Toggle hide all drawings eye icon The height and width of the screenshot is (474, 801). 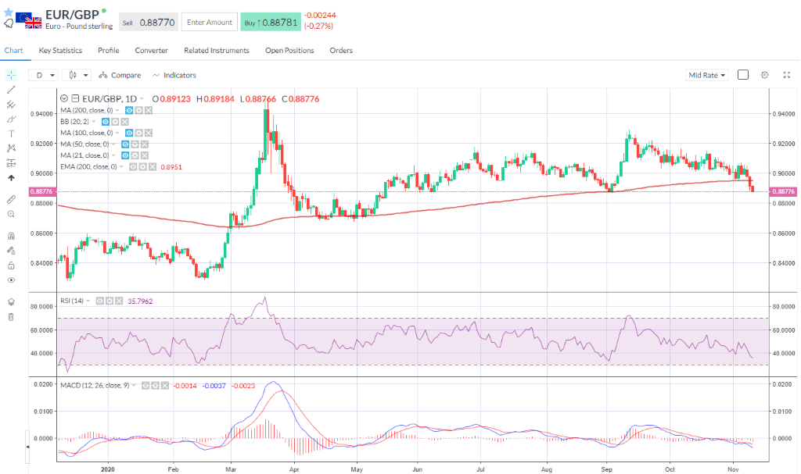tap(11, 280)
